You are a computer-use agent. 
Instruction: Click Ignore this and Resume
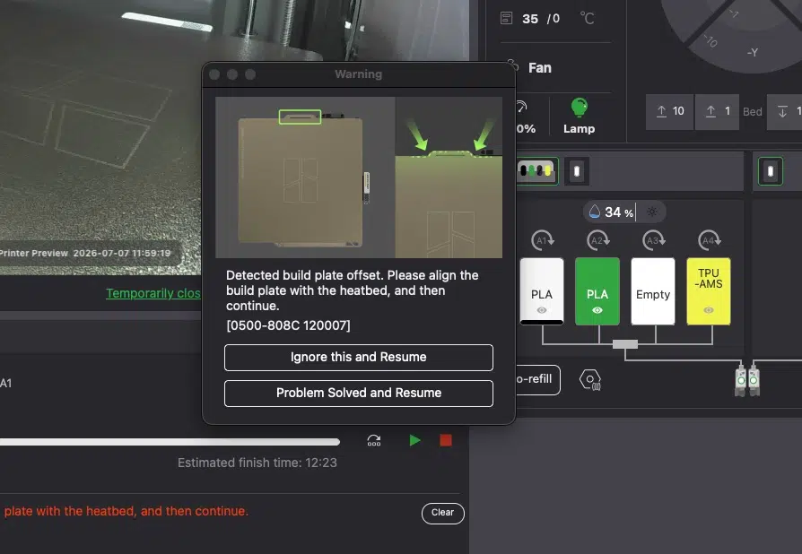pyautogui.click(x=359, y=358)
